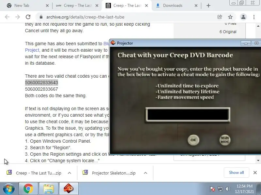Viewport: 261px width, 195px height.
Task: Click the padlock site info icon
Action: click(41, 17)
